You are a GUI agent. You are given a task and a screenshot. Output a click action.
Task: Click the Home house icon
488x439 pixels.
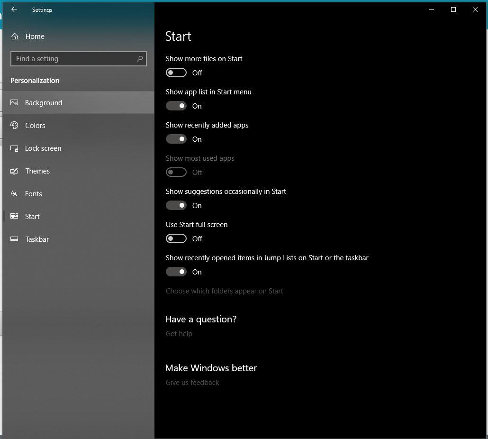(x=15, y=37)
